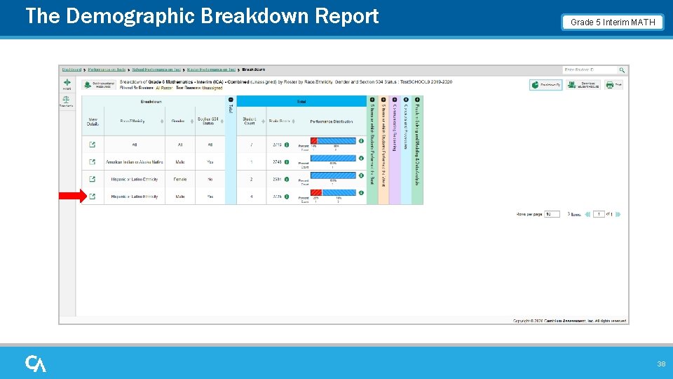Expand the '5 Items on which Students Performed the Worst' column
The image size is (673, 379).
pos(383,100)
